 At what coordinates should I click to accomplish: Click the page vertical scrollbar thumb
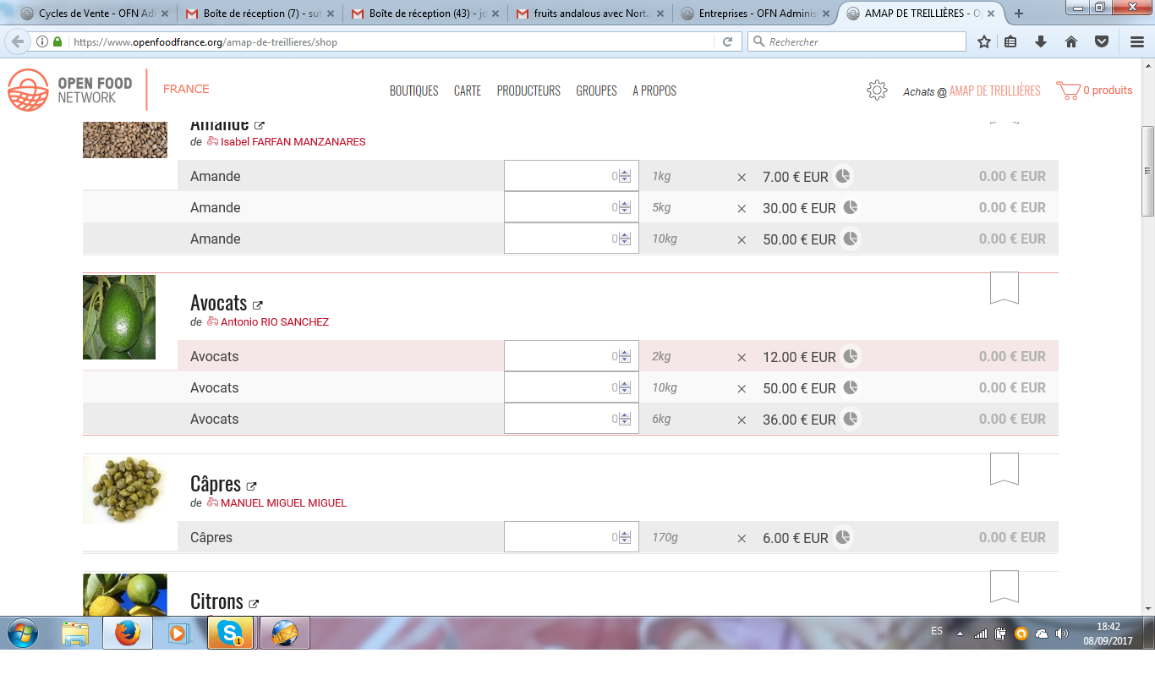pyautogui.click(x=1147, y=170)
